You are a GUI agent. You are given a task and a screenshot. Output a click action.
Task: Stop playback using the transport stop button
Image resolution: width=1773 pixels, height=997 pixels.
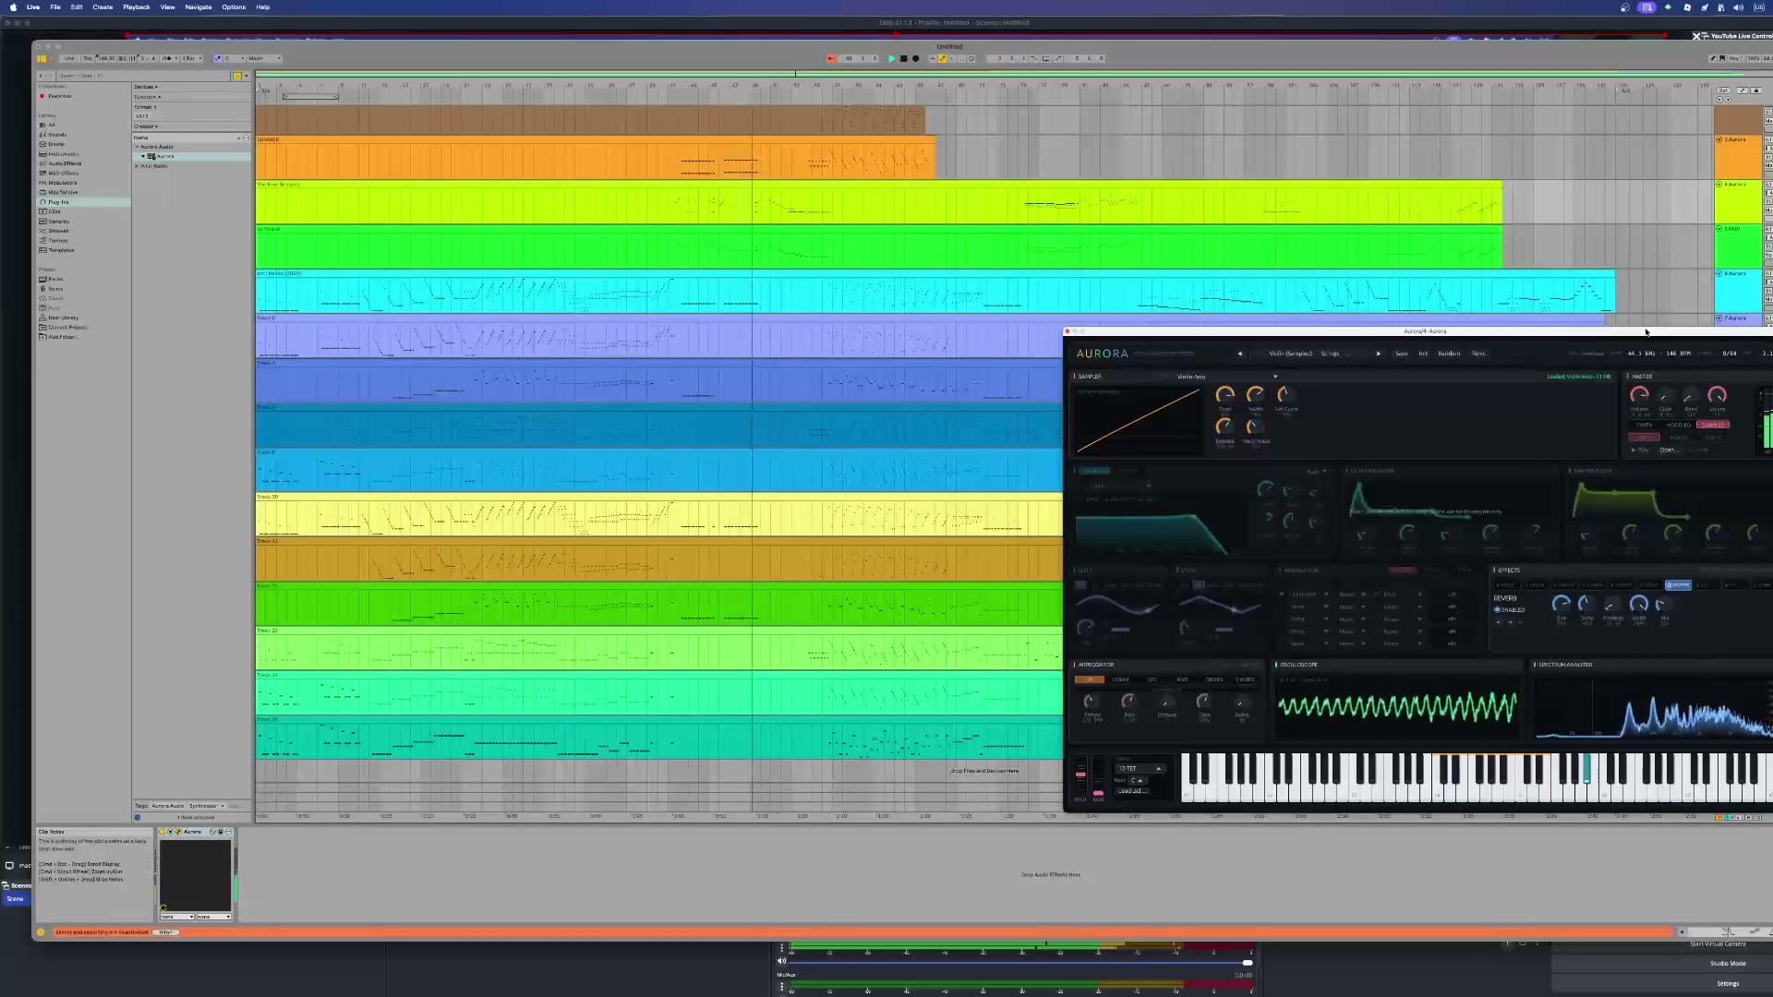pos(903,58)
